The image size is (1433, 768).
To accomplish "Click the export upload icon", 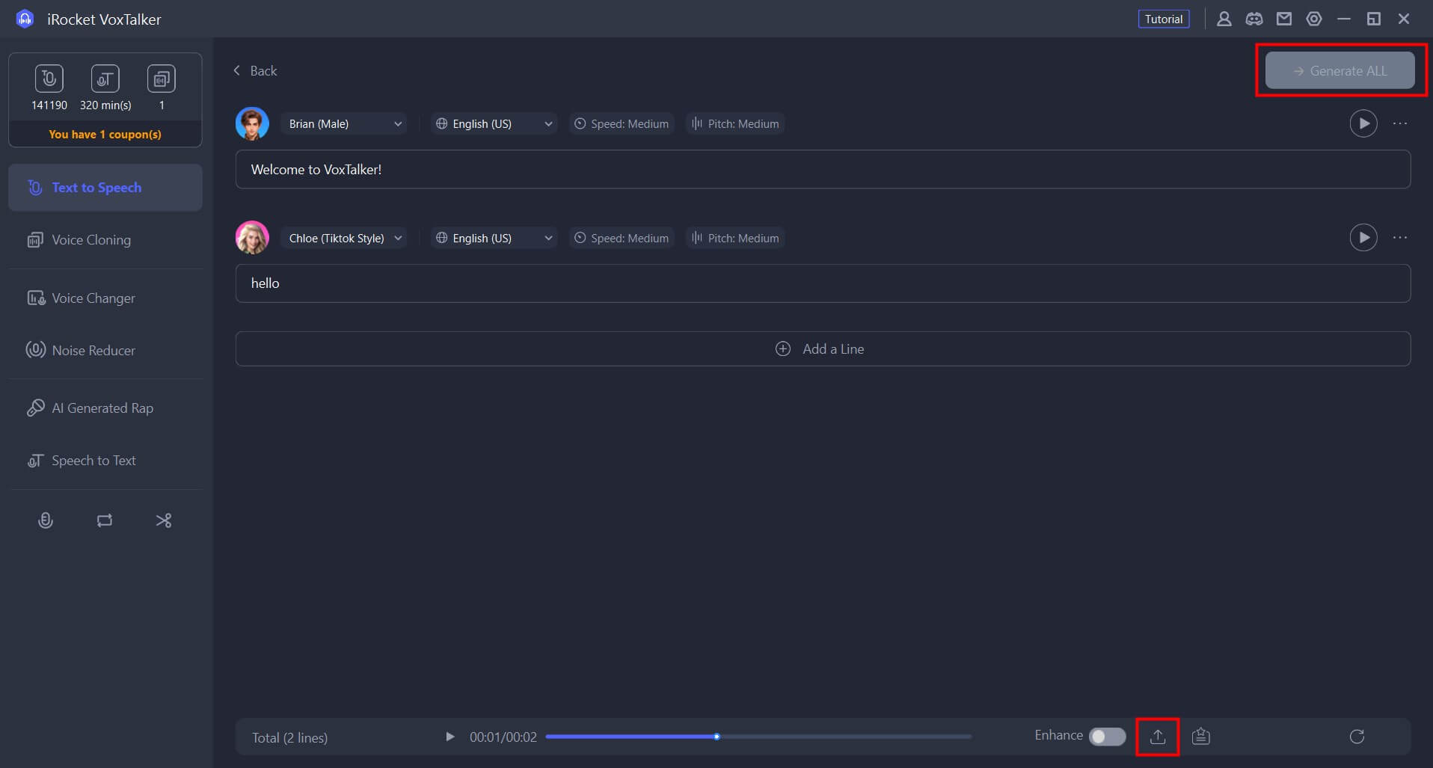I will point(1158,737).
